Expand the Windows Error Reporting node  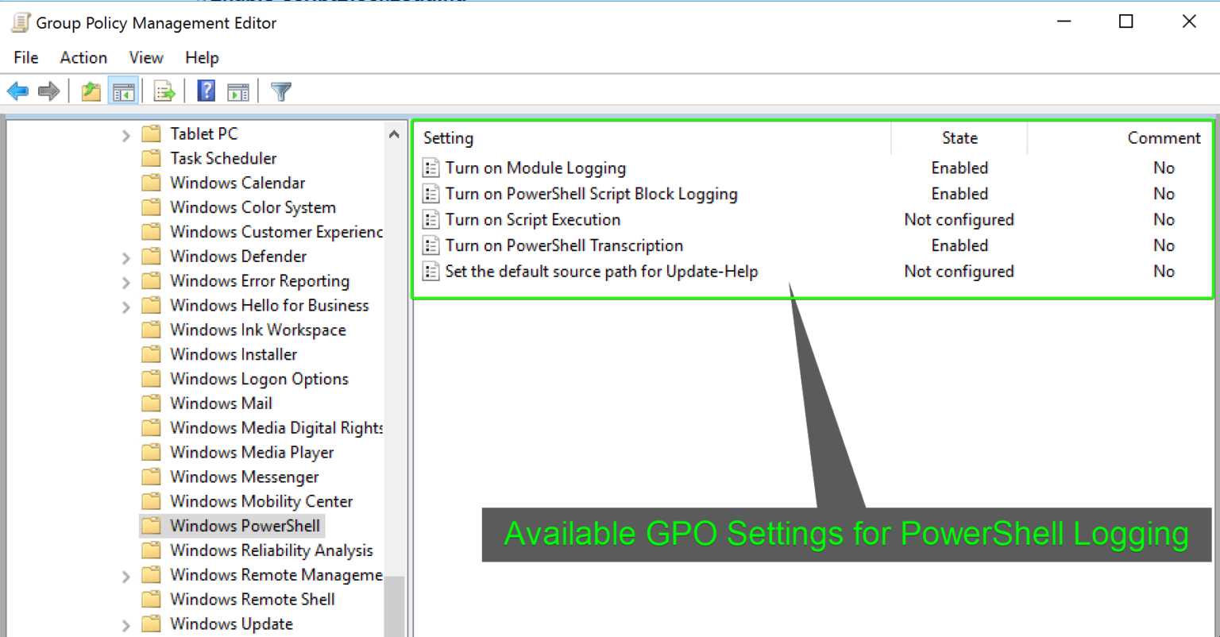pyautogui.click(x=125, y=280)
